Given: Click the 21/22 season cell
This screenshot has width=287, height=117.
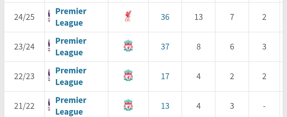Looking at the screenshot, I should [24, 106].
